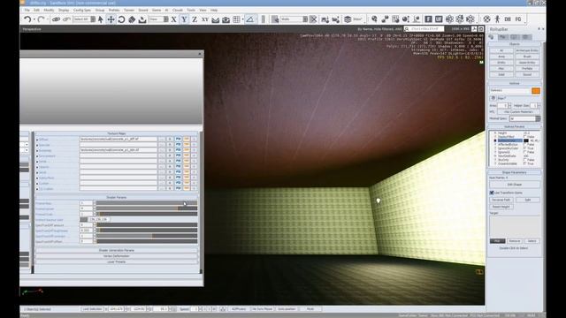This screenshot has width=566, height=318.
Task: Click the Undo arrow icon
Action: click(27, 19)
